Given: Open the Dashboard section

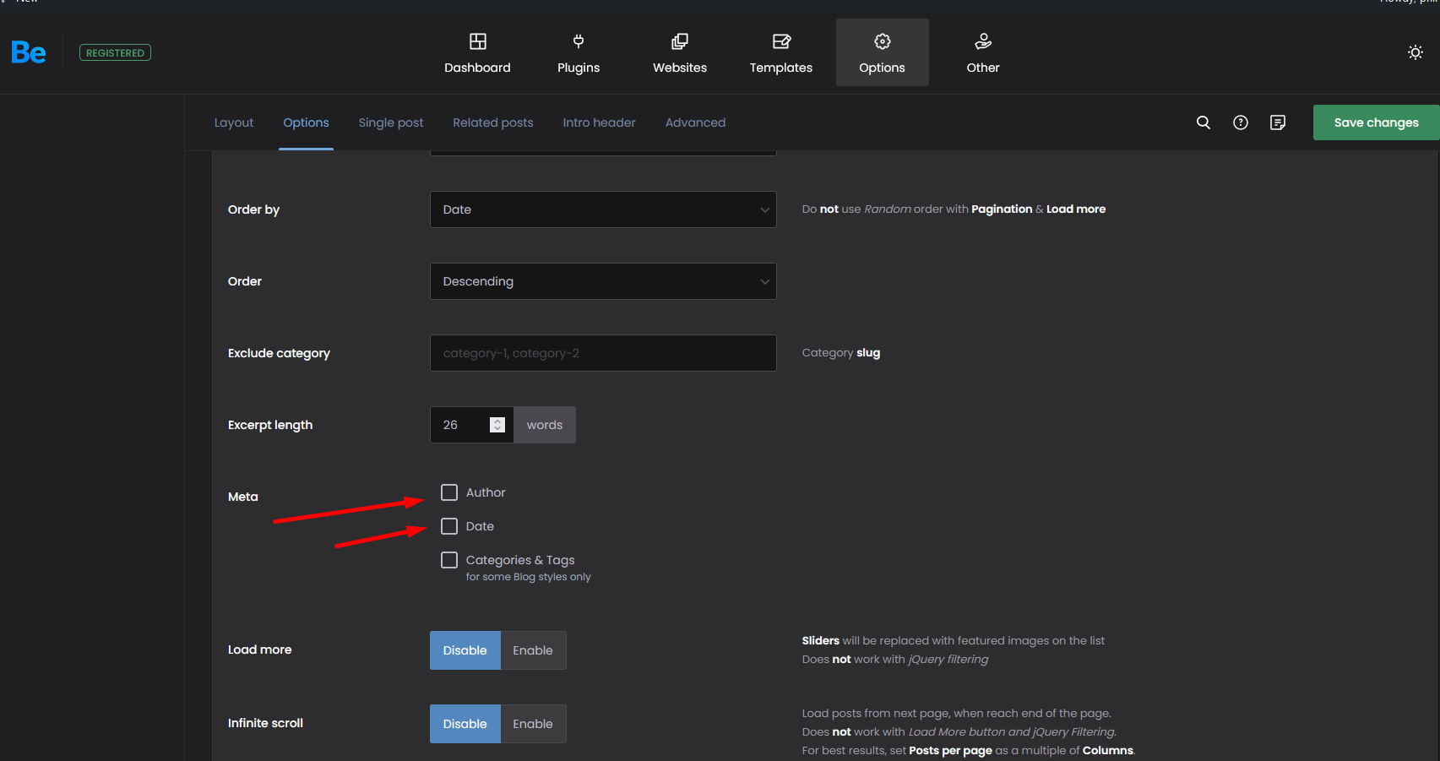Looking at the screenshot, I should pyautogui.click(x=477, y=52).
